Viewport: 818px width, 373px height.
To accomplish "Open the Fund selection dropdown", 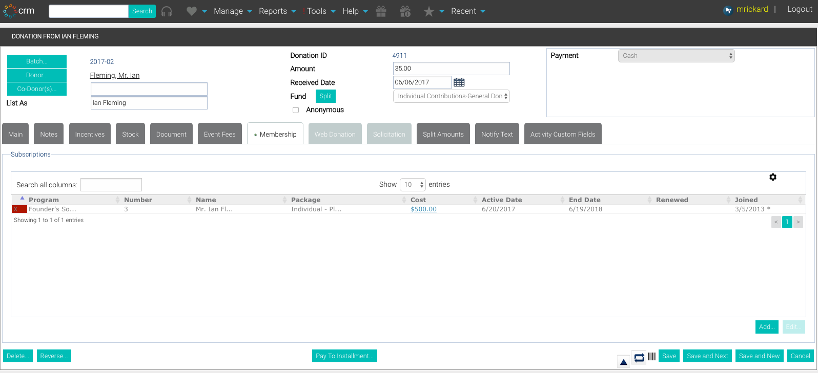I will pos(452,96).
